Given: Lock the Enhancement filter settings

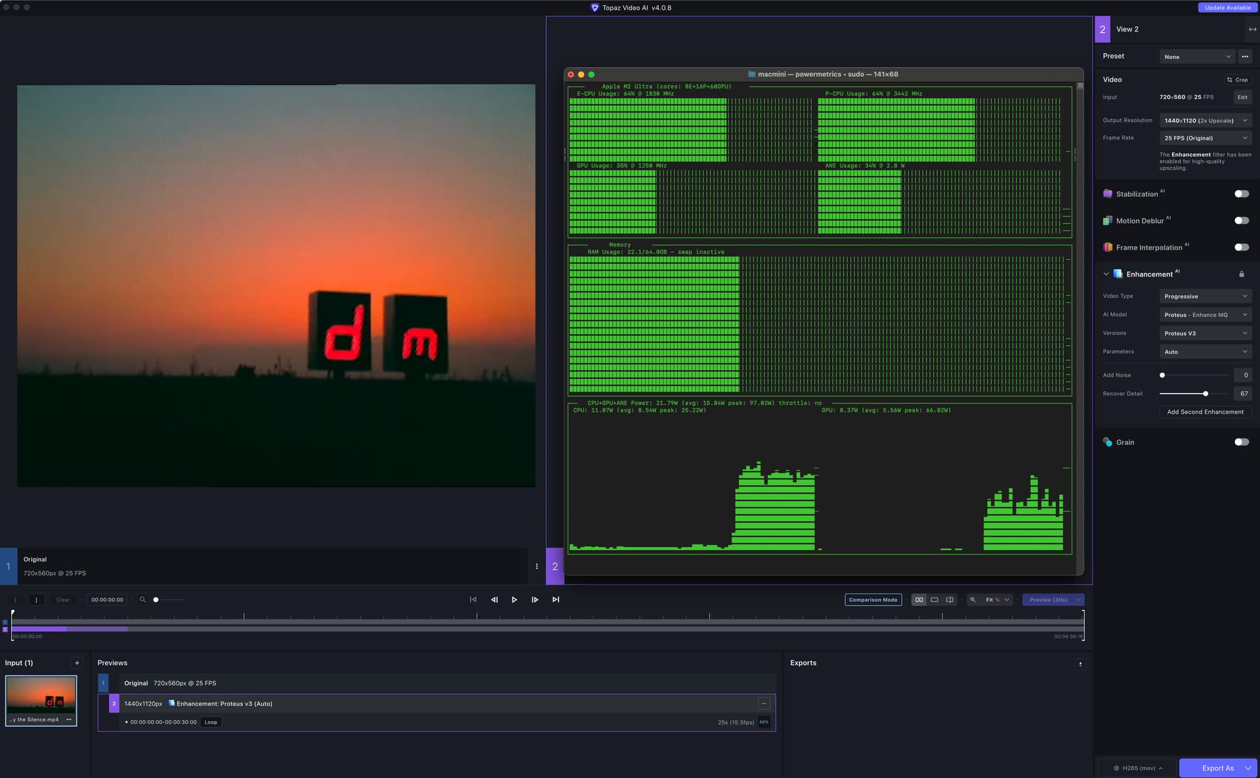Looking at the screenshot, I should tap(1241, 274).
